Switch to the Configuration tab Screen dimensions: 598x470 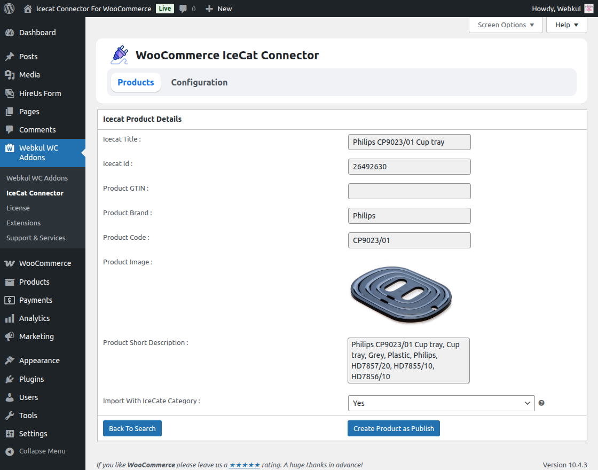pos(199,82)
